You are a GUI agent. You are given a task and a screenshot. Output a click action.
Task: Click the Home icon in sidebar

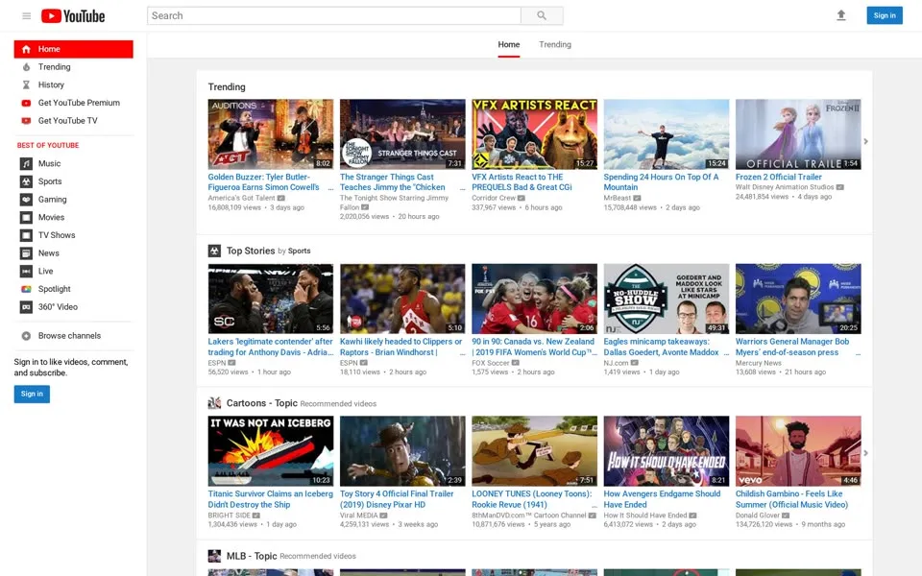point(26,49)
